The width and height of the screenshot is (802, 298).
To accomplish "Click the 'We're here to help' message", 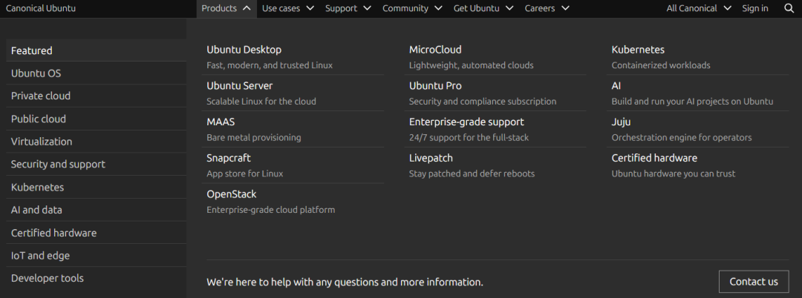I will pos(345,282).
